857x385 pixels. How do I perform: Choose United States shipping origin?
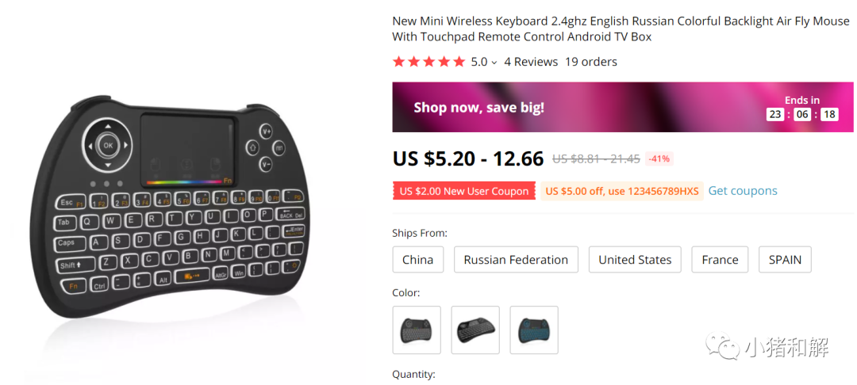coord(635,260)
